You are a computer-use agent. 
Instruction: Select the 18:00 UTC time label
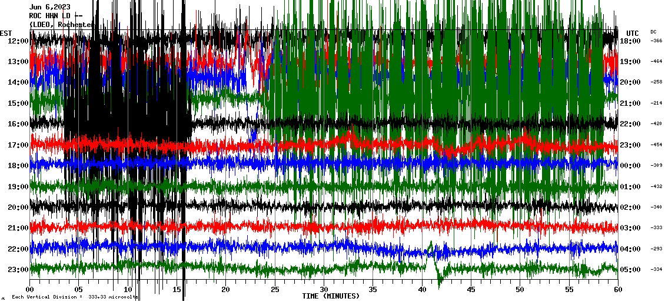point(634,41)
